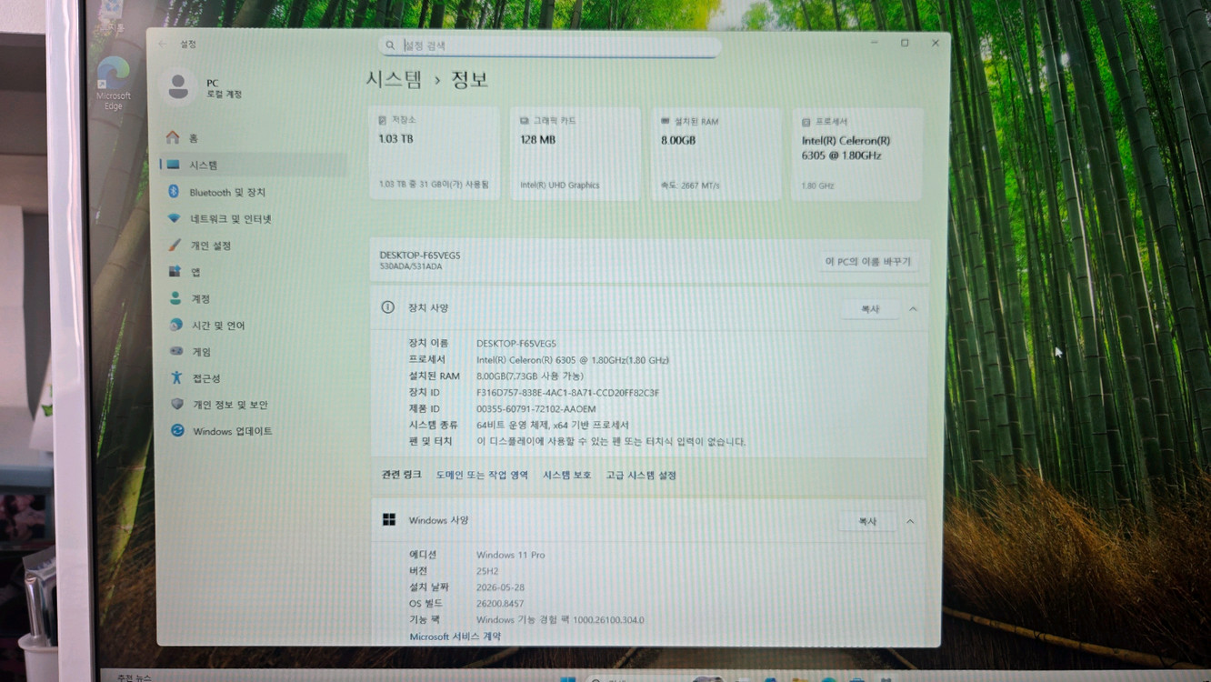Click the Windows logo beside Windows 사양
Image resolution: width=1211 pixels, height=682 pixels.
tap(389, 520)
